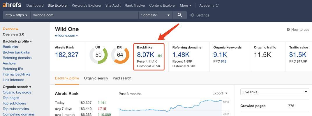Click the +64 backlinks change value
The width and height of the screenshot is (312, 116).
point(159,56)
